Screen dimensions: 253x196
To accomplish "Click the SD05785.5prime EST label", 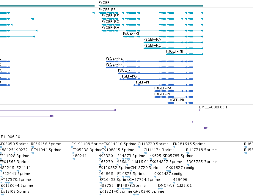I will point(178,156).
